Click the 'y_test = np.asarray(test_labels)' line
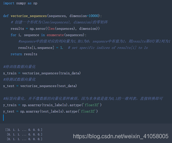This screenshot has width=172, height=143. click(51, 111)
